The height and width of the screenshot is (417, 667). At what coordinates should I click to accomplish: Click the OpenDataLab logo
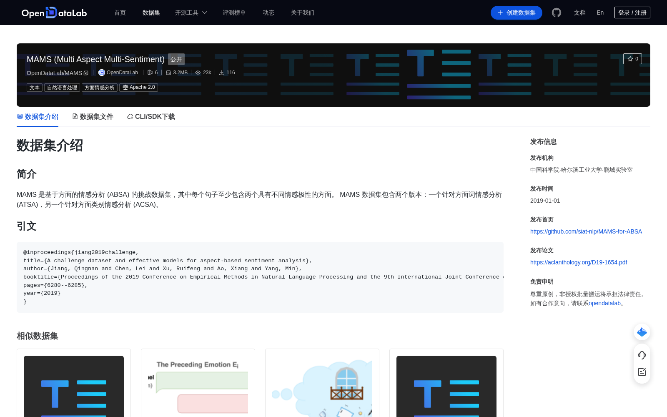click(x=54, y=13)
